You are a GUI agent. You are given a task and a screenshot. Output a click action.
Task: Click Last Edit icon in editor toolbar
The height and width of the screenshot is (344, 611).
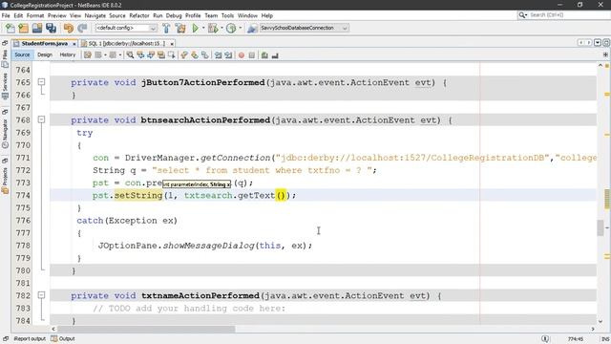[88, 55]
